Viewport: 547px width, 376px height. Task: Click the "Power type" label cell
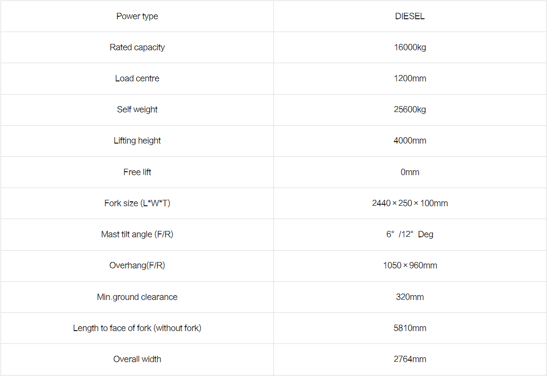click(x=137, y=16)
